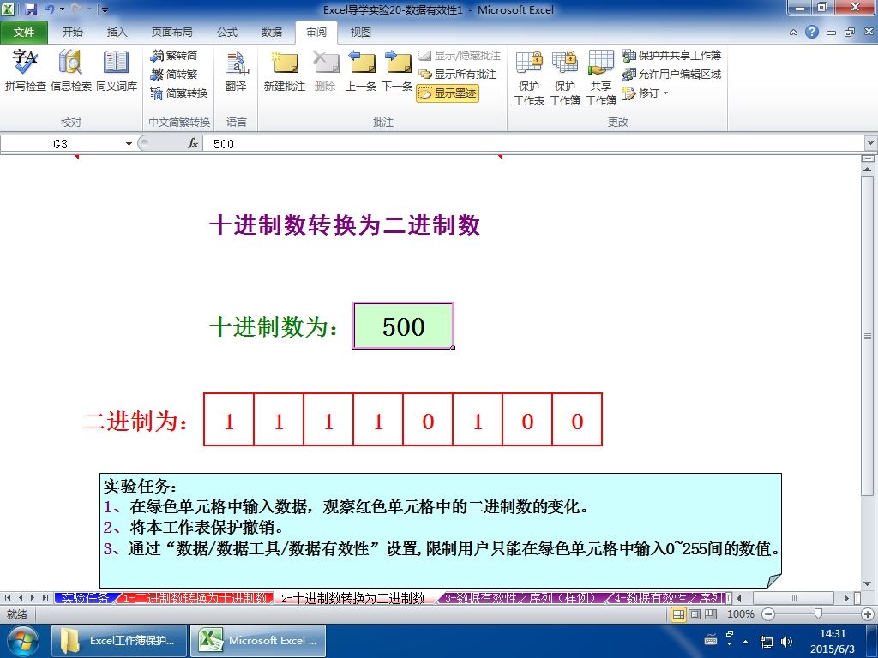The height and width of the screenshot is (658, 878).
Task: Click the 100% zoom level
Action: (x=740, y=614)
